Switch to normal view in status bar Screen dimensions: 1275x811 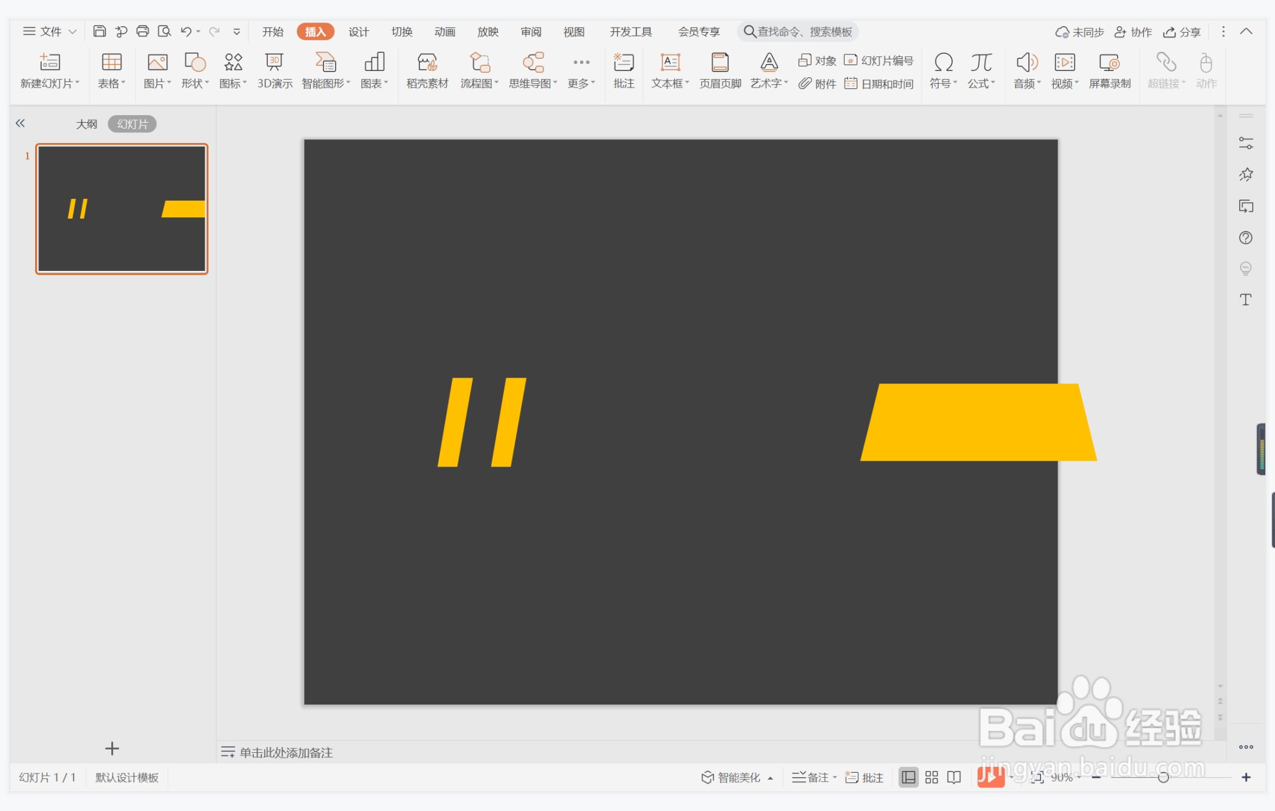(908, 777)
